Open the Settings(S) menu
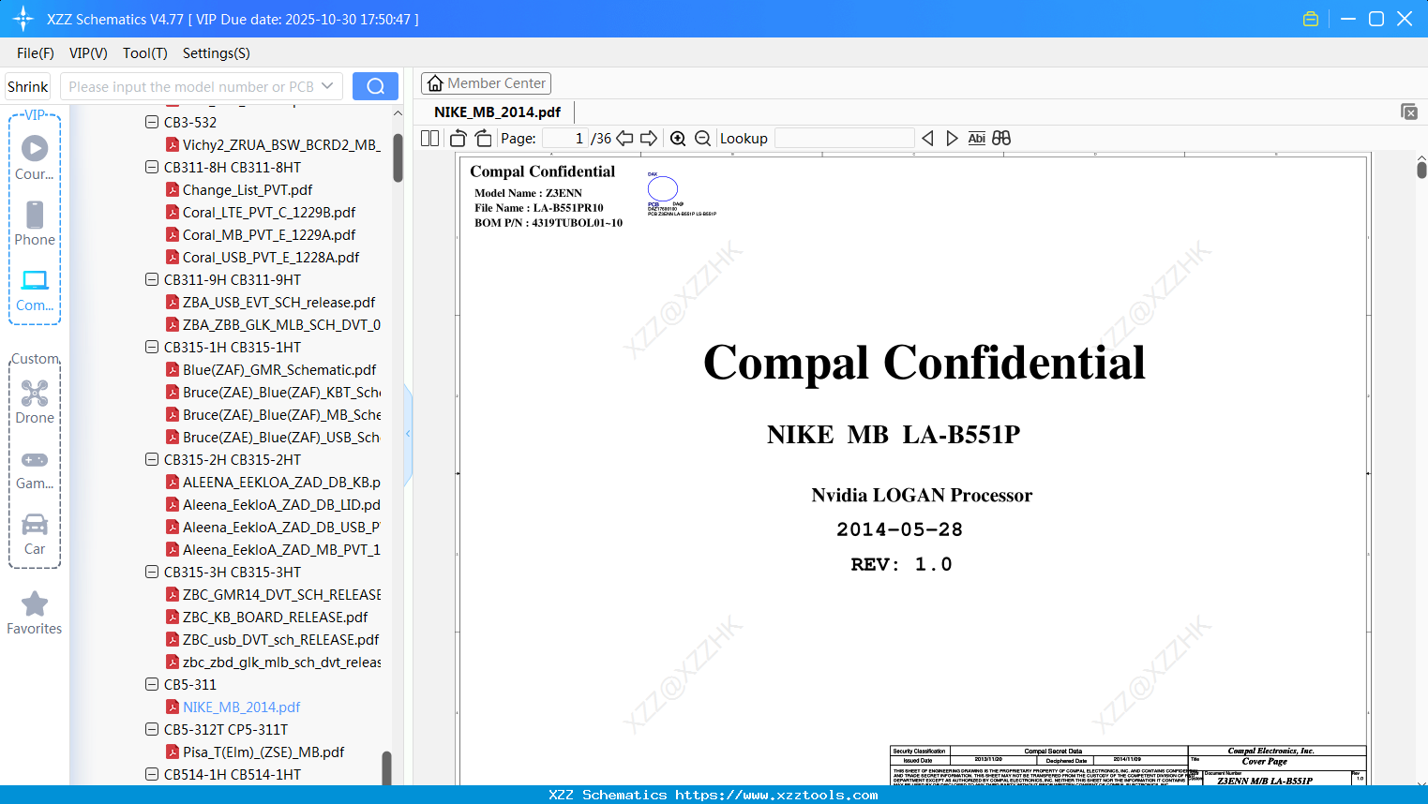Screen dimensions: 1428x804 coord(217,53)
